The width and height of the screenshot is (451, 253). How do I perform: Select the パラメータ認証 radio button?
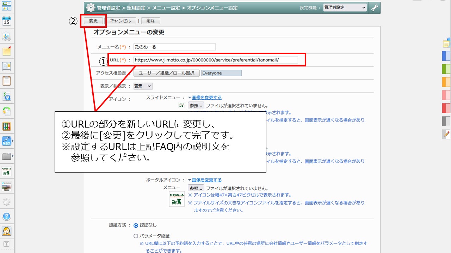136,236
